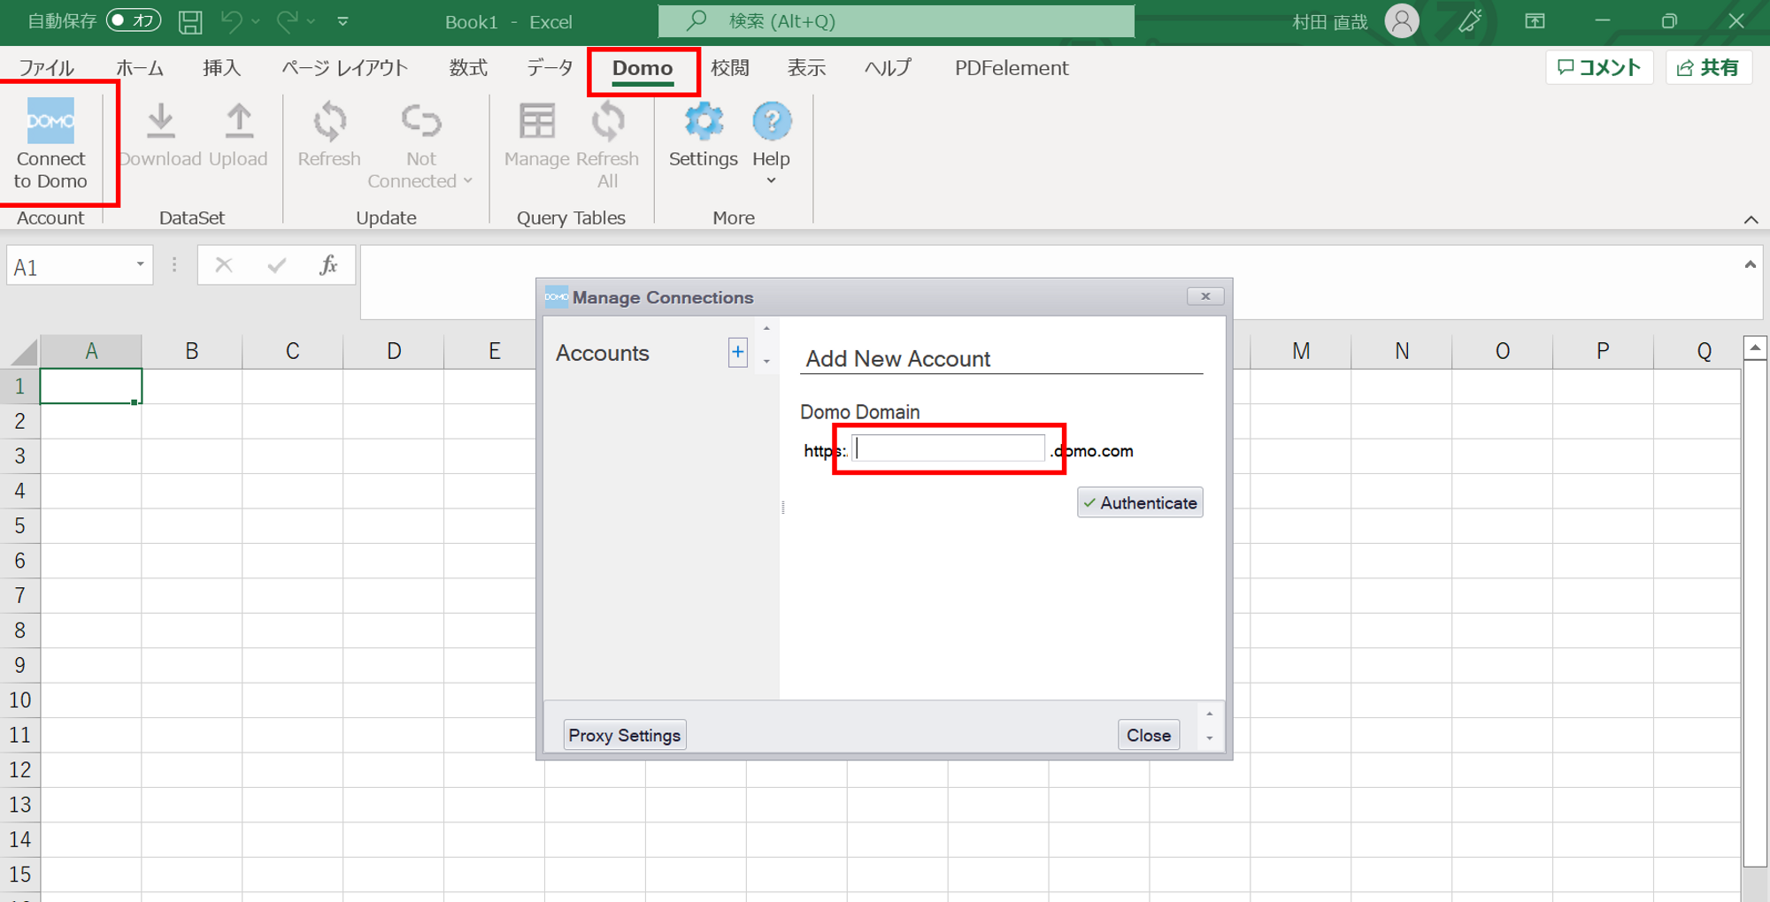
Task: Select column B header
Action: pos(192,351)
